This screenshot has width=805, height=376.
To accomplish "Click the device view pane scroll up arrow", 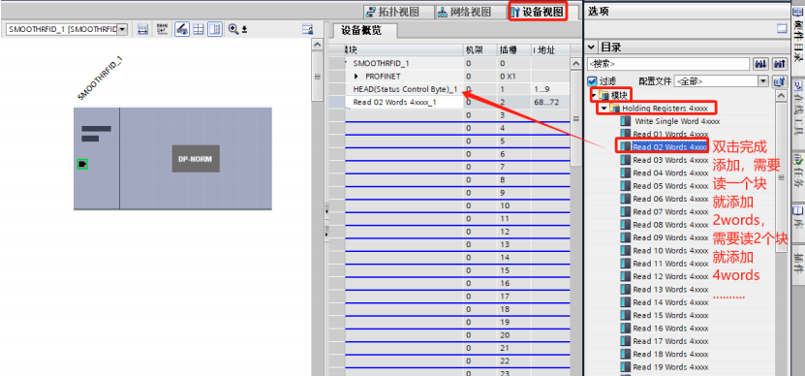I will click(318, 46).
